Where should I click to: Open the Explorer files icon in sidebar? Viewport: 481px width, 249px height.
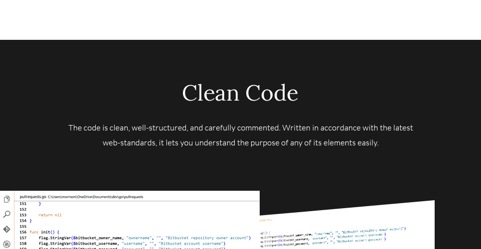[6, 199]
